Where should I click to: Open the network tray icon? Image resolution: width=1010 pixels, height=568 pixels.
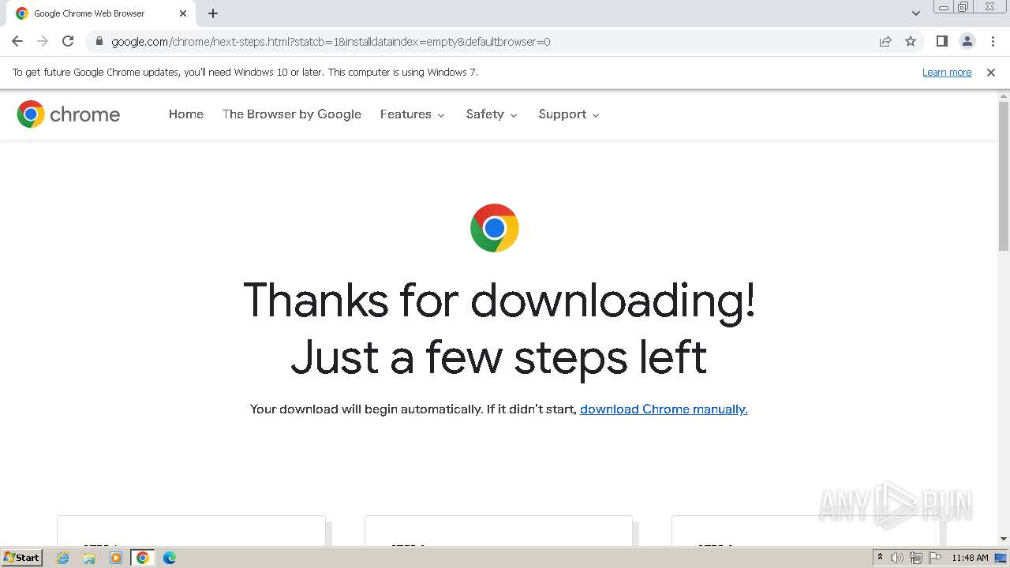pyautogui.click(x=916, y=558)
